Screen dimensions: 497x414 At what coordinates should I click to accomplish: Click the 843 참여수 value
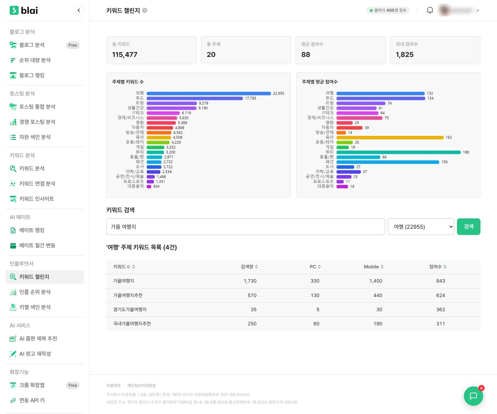pyautogui.click(x=441, y=281)
